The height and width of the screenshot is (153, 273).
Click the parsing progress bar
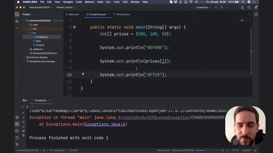[208, 150]
